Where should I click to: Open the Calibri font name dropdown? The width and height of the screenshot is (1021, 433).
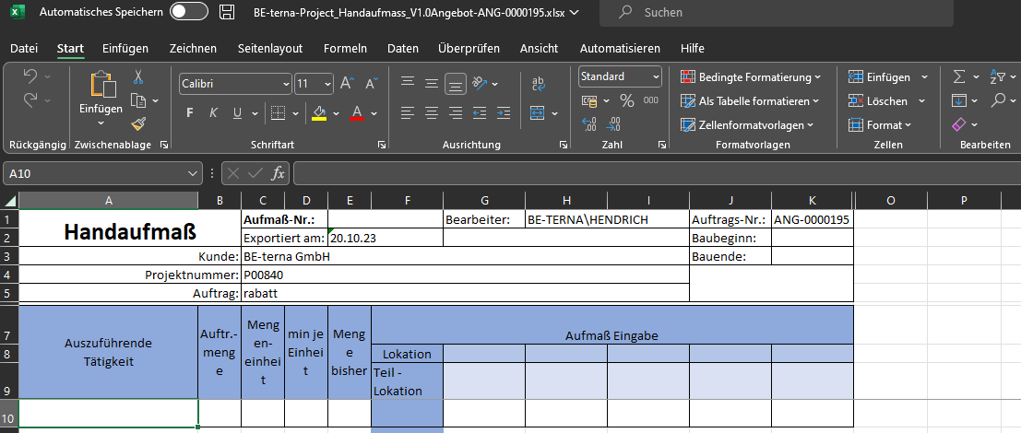coord(285,84)
